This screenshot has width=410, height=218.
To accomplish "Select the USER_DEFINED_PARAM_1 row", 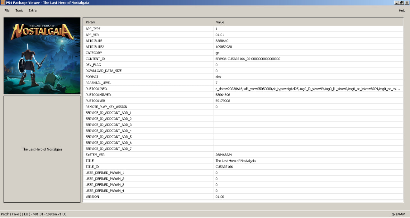I will (243, 173).
